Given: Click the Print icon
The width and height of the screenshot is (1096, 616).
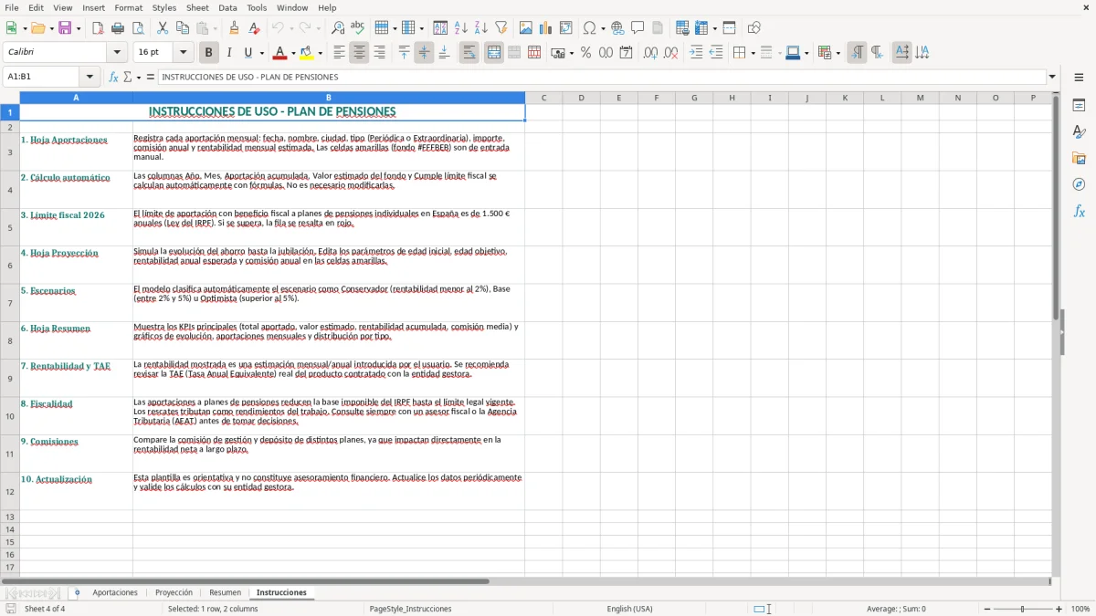Looking at the screenshot, I should [118, 28].
